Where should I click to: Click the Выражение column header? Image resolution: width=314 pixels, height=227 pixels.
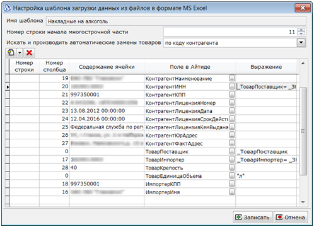point(266,67)
